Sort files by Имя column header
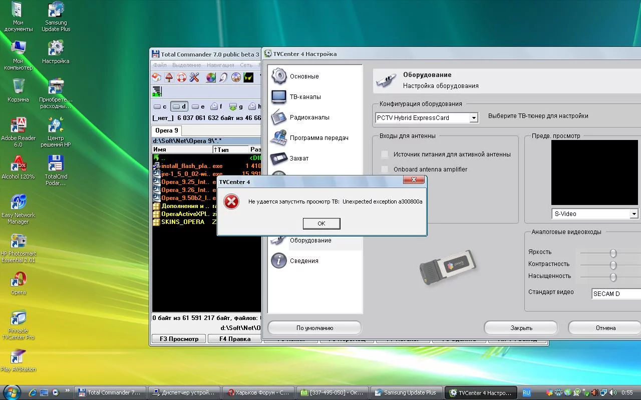This screenshot has width=641, height=400. coord(182,149)
